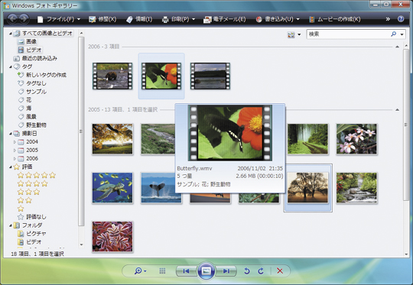
Task: Filter by five star rating
Action: point(37,175)
